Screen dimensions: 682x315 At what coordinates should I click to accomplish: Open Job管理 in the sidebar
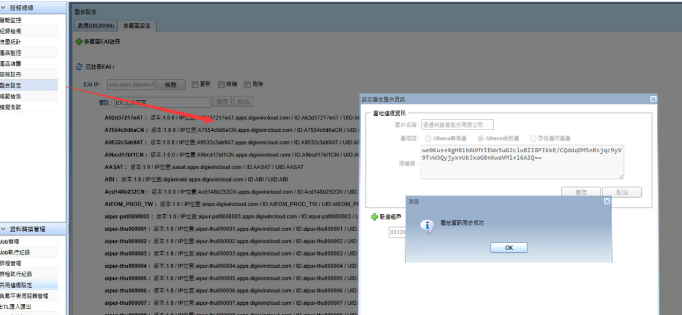pos(9,242)
